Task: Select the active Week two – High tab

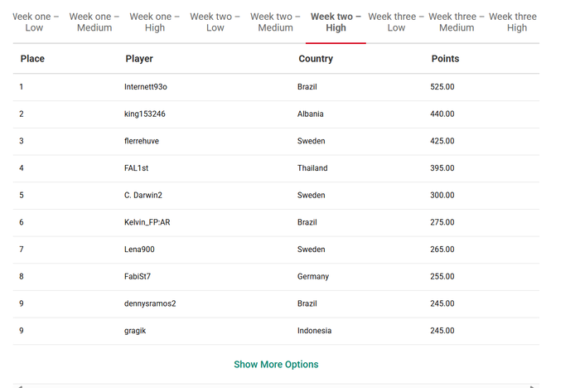Action: tap(336, 22)
